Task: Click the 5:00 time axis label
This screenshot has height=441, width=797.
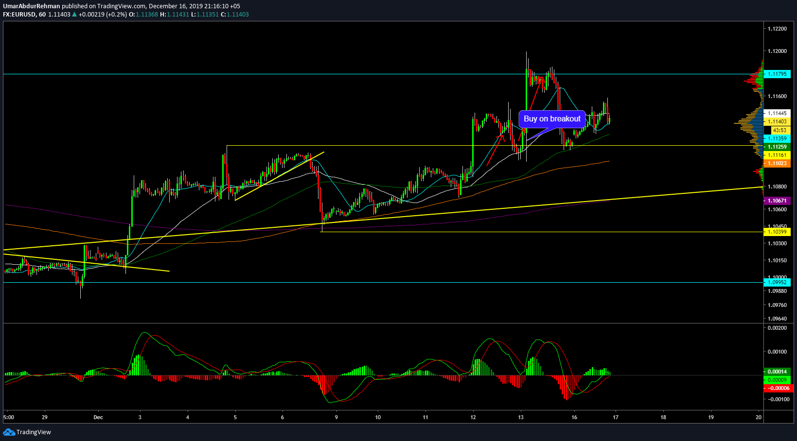Action: coord(9,417)
